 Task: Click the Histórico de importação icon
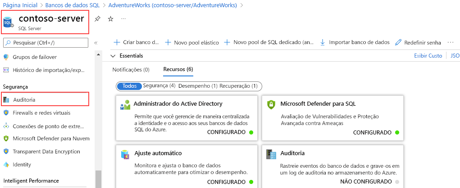pos(6,70)
